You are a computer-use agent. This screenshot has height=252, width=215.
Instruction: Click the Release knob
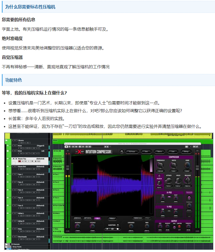tap(188, 181)
